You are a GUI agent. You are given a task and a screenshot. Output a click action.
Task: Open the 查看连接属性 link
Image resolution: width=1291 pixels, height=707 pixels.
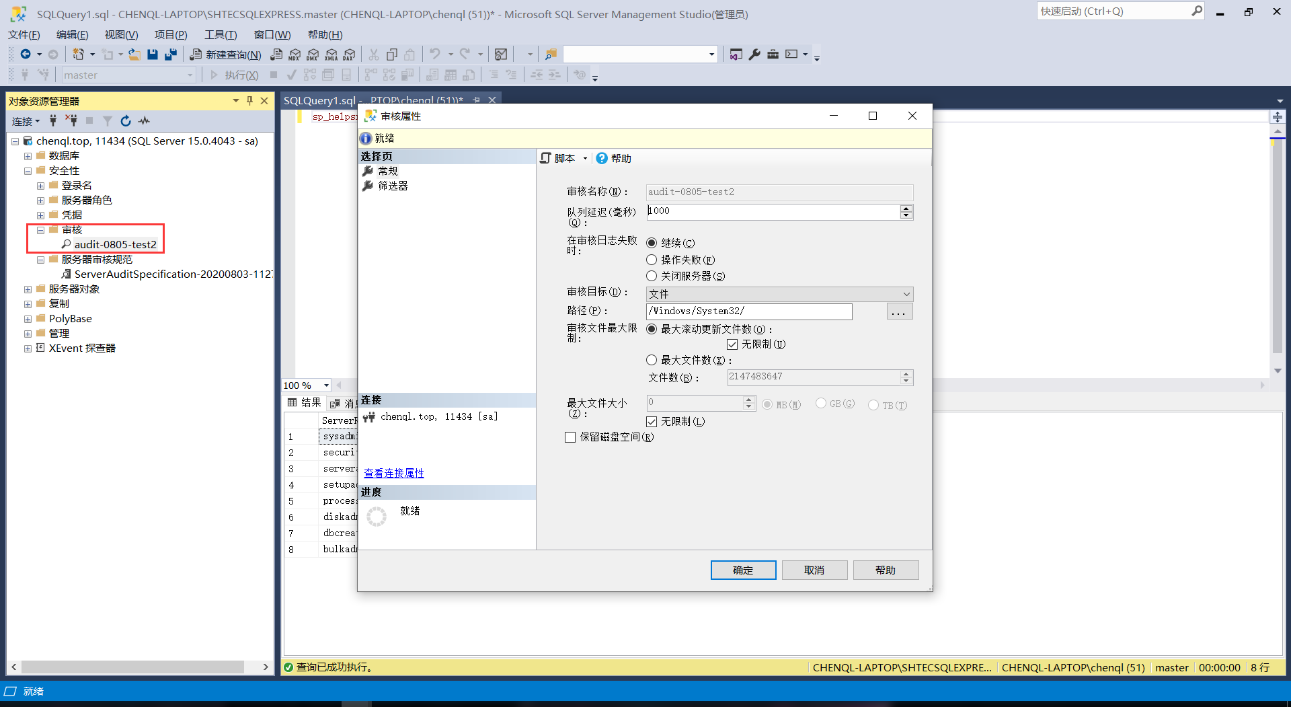394,473
